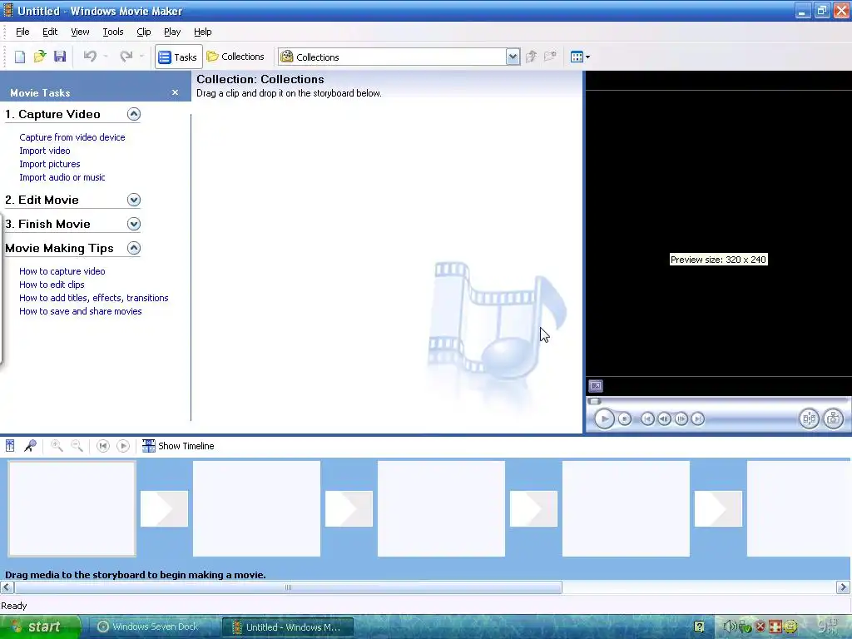Open the View menu
The image size is (852, 639).
click(80, 32)
